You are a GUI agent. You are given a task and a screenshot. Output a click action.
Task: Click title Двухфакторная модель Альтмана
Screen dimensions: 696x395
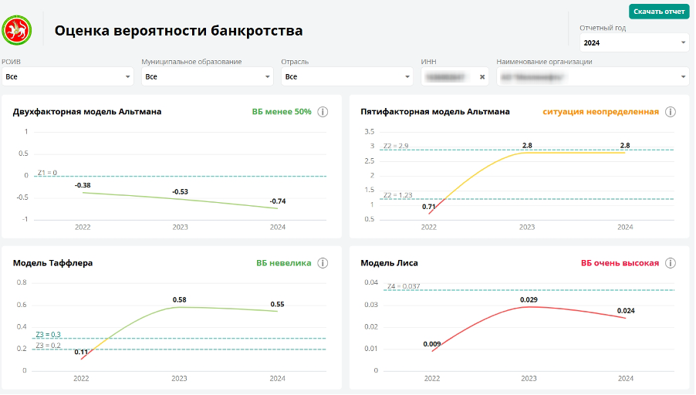tap(87, 112)
